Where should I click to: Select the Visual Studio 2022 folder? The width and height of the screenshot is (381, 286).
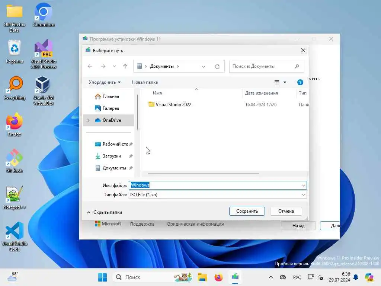click(x=173, y=104)
